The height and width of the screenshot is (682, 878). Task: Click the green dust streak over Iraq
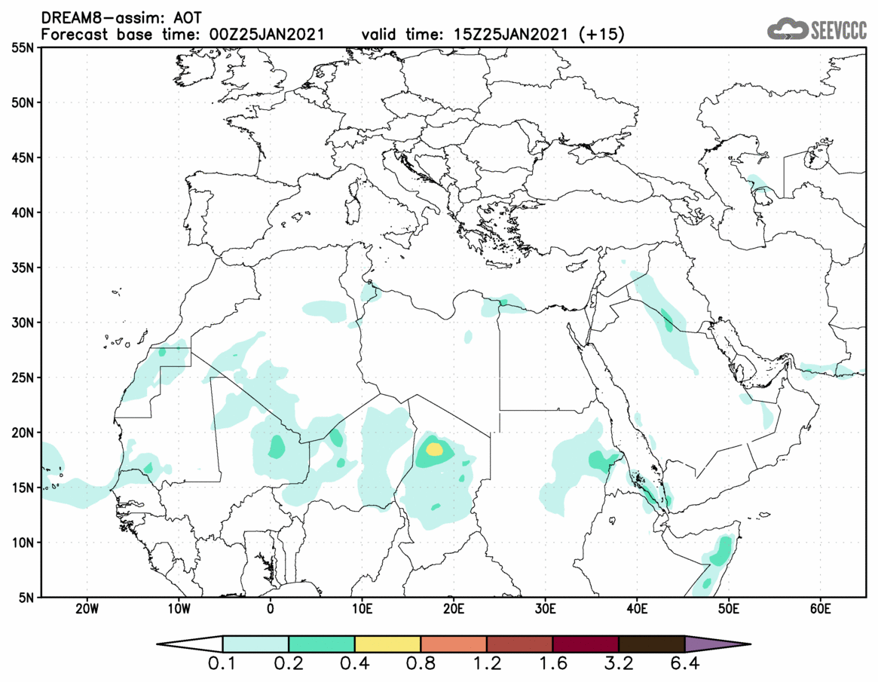(666, 320)
